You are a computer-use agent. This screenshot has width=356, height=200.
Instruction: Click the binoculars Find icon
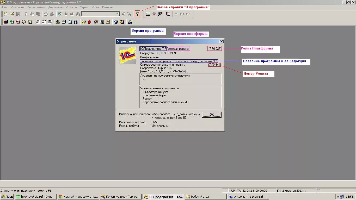78,14
